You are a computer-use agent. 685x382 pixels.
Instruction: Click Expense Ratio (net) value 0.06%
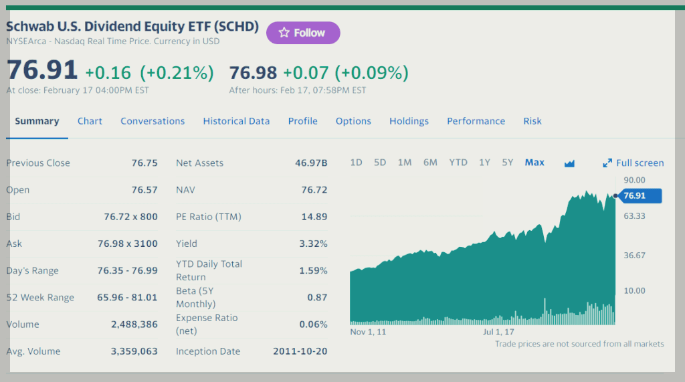tap(313, 324)
